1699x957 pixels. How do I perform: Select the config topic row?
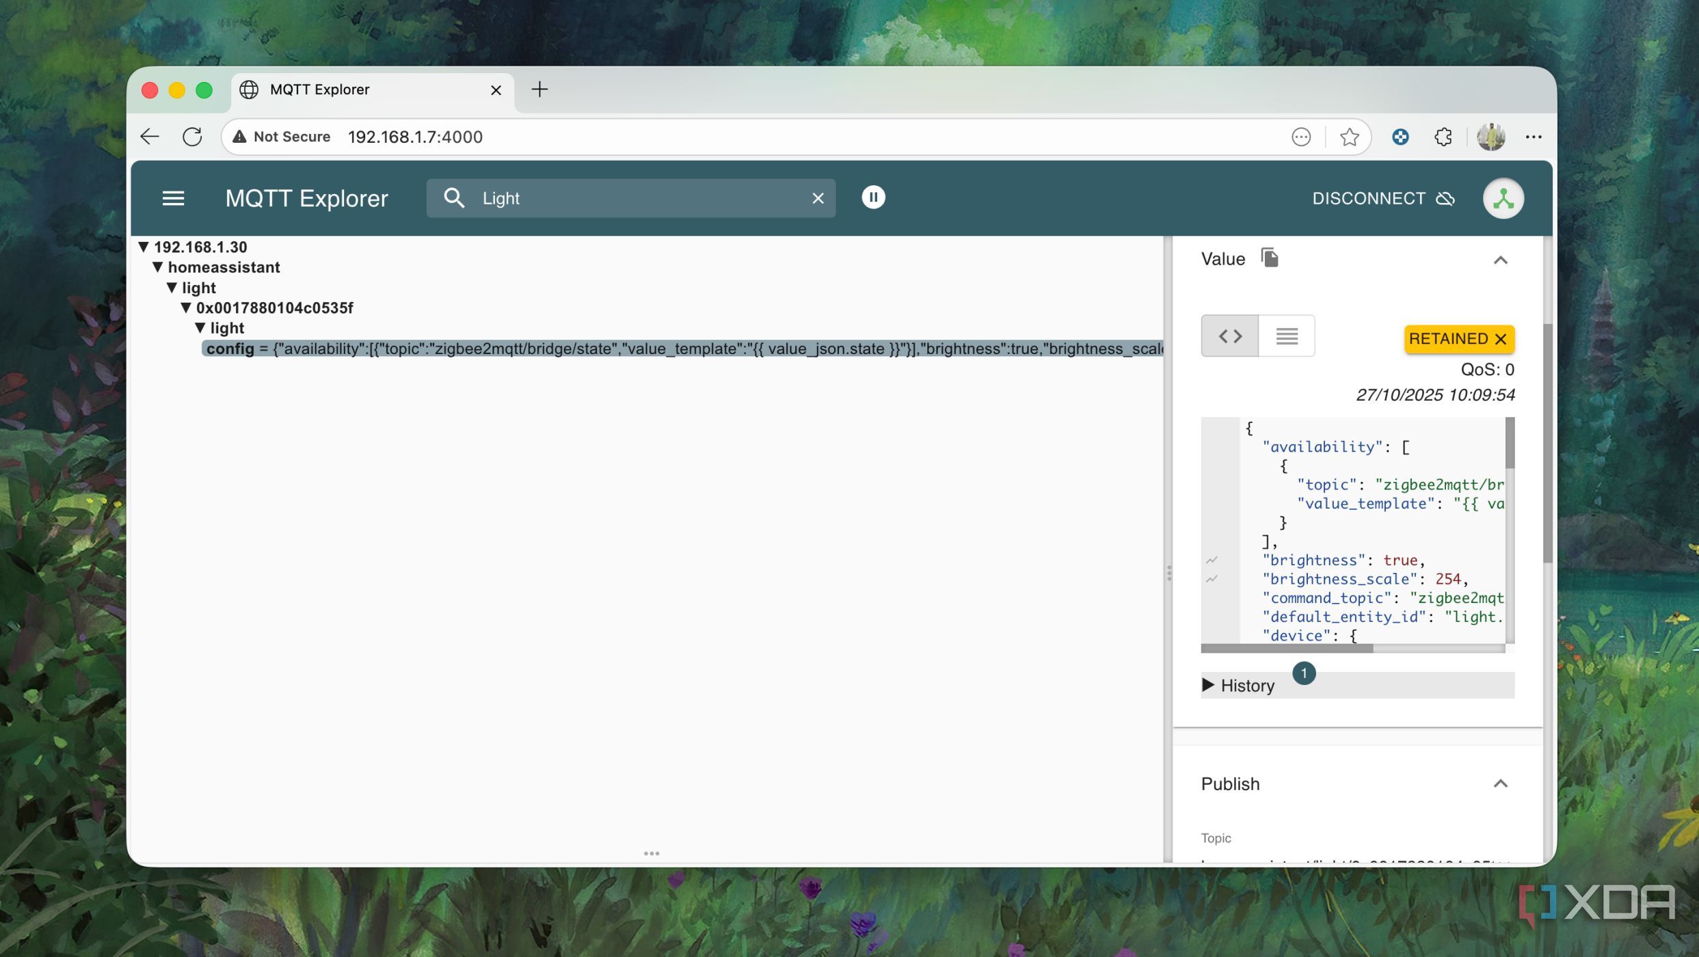tap(682, 349)
